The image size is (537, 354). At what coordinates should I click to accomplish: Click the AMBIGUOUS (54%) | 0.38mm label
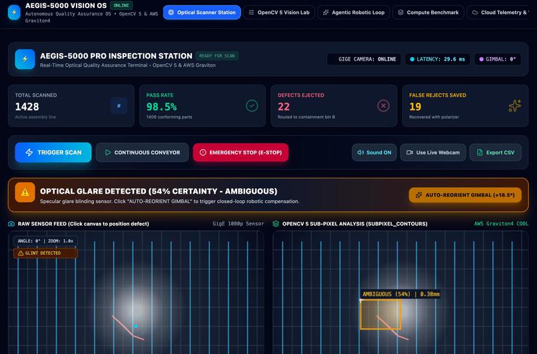tap(400, 294)
